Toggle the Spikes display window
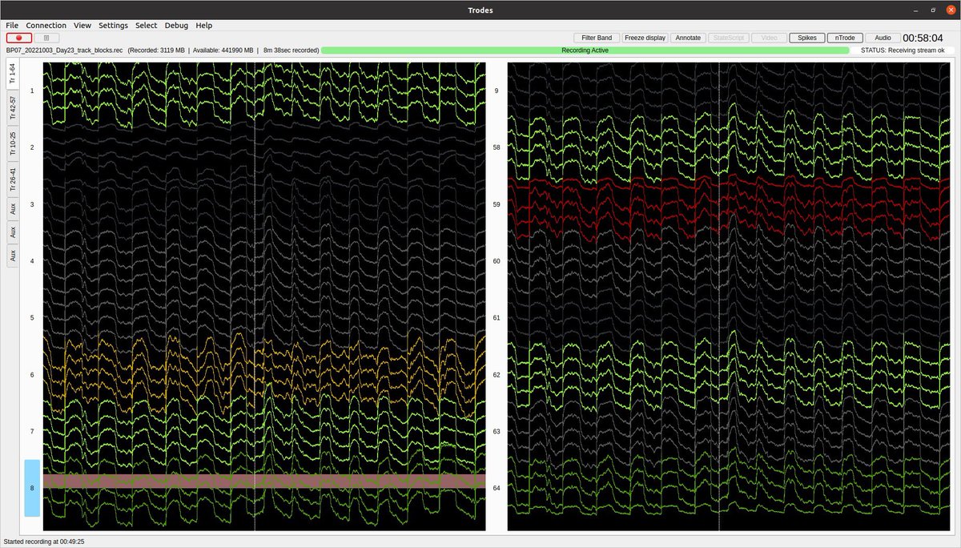This screenshot has height=548, width=961. point(806,37)
